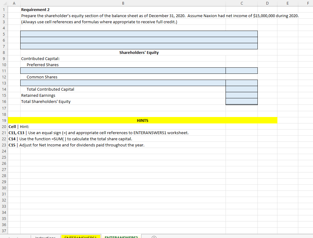
Task: Select row 19 header
Action: pyautogui.click(x=4, y=120)
